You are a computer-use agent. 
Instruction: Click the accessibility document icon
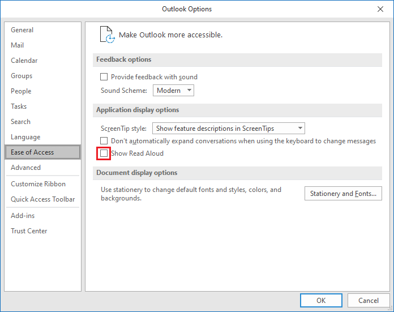click(108, 35)
